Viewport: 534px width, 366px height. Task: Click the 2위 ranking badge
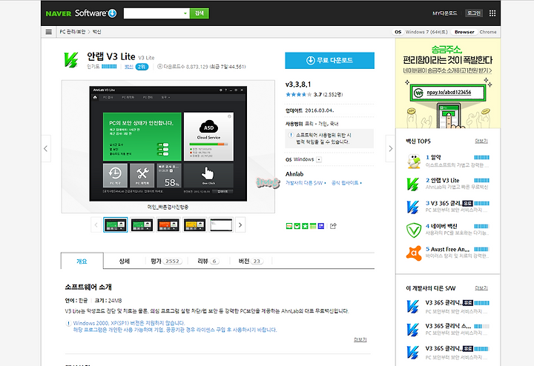coord(142,67)
